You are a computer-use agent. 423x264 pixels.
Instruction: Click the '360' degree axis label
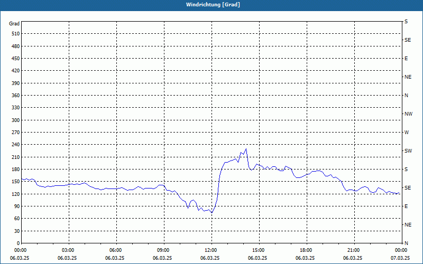tap(16, 96)
